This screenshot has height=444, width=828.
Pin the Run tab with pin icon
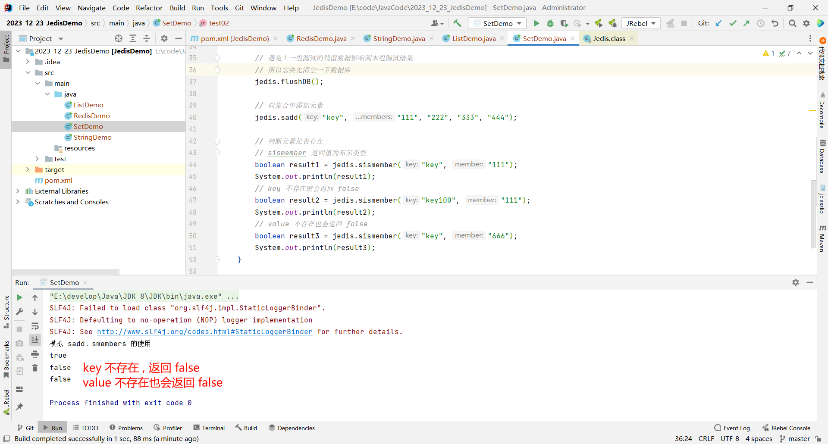tap(19, 406)
